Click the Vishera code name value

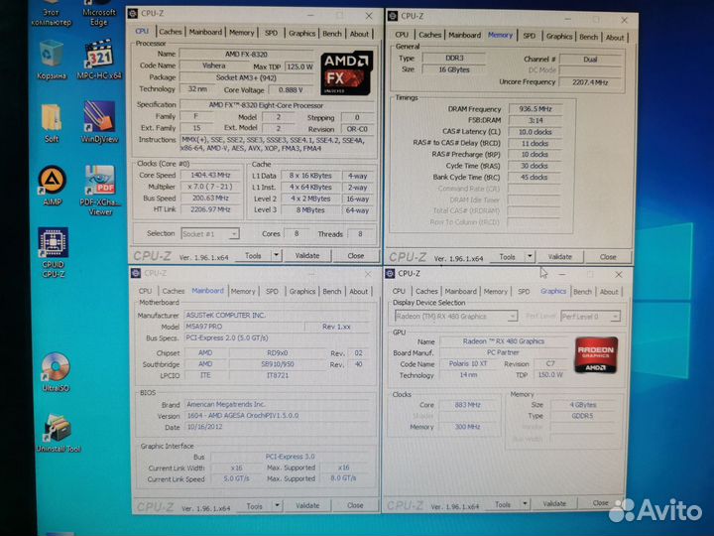click(x=213, y=66)
